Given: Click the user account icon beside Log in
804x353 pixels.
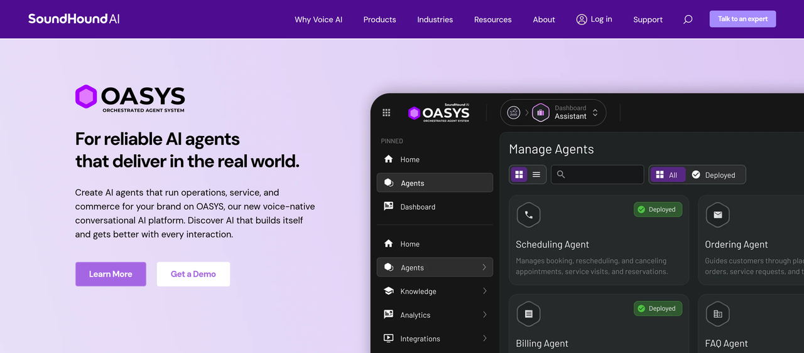Looking at the screenshot, I should coord(582,19).
